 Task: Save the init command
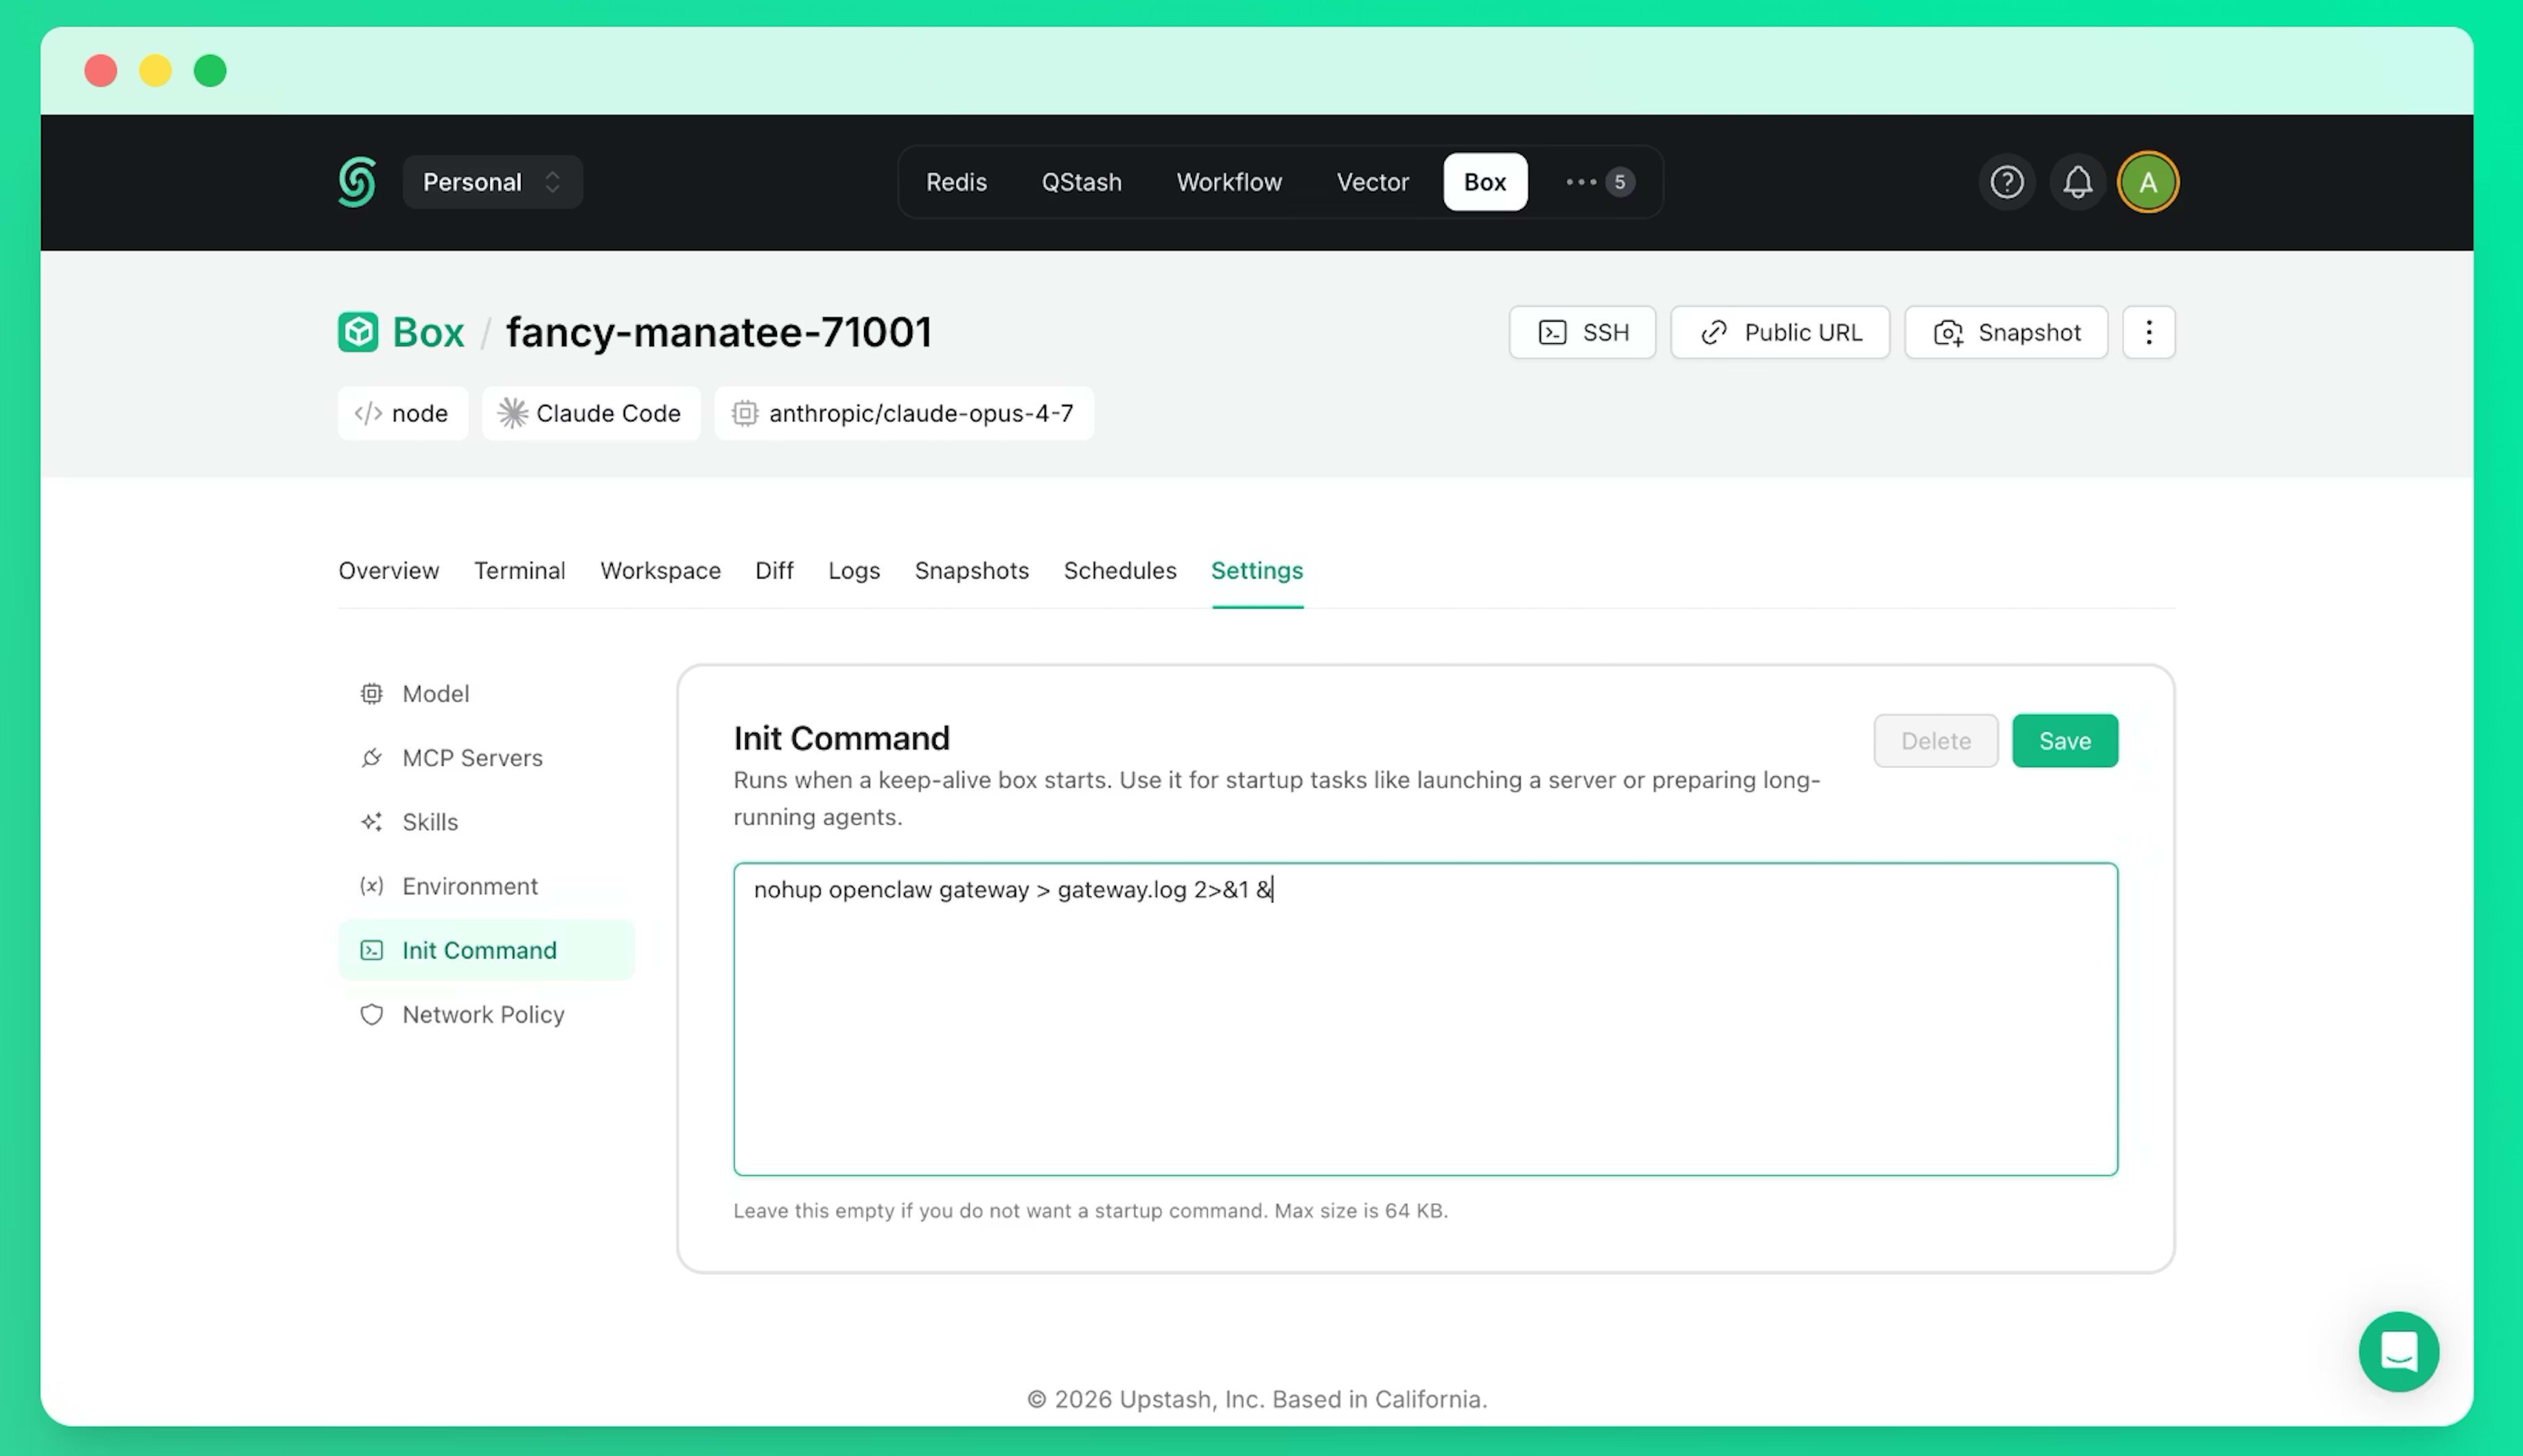(x=2065, y=741)
